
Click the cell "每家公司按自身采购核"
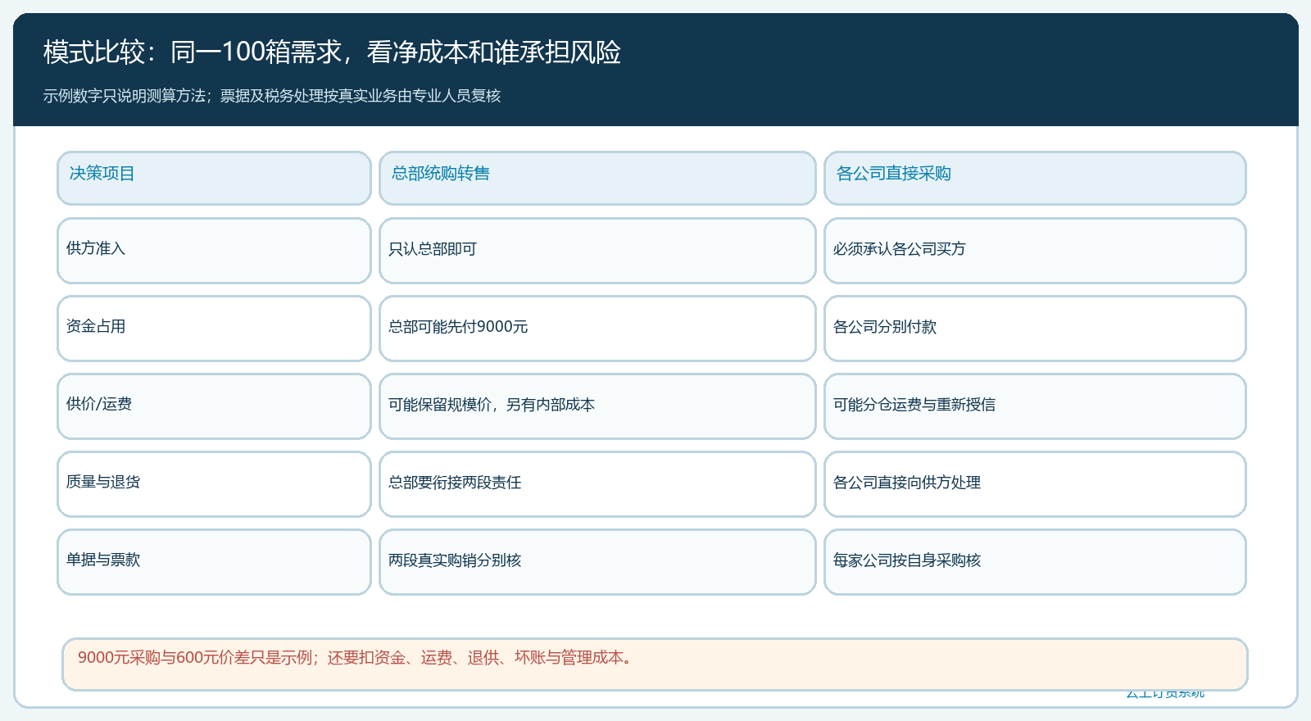point(1035,562)
